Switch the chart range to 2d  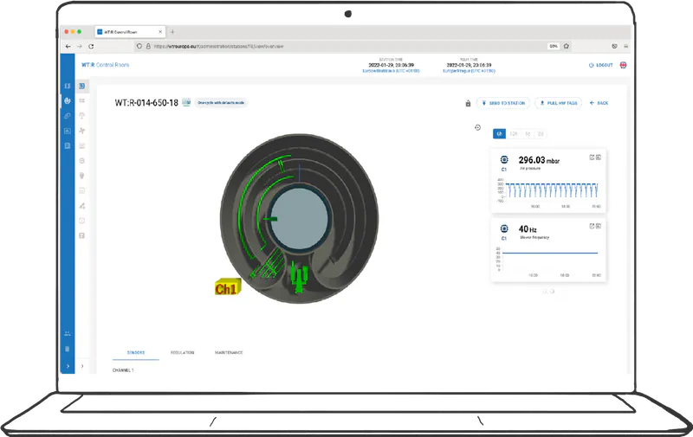tap(541, 133)
